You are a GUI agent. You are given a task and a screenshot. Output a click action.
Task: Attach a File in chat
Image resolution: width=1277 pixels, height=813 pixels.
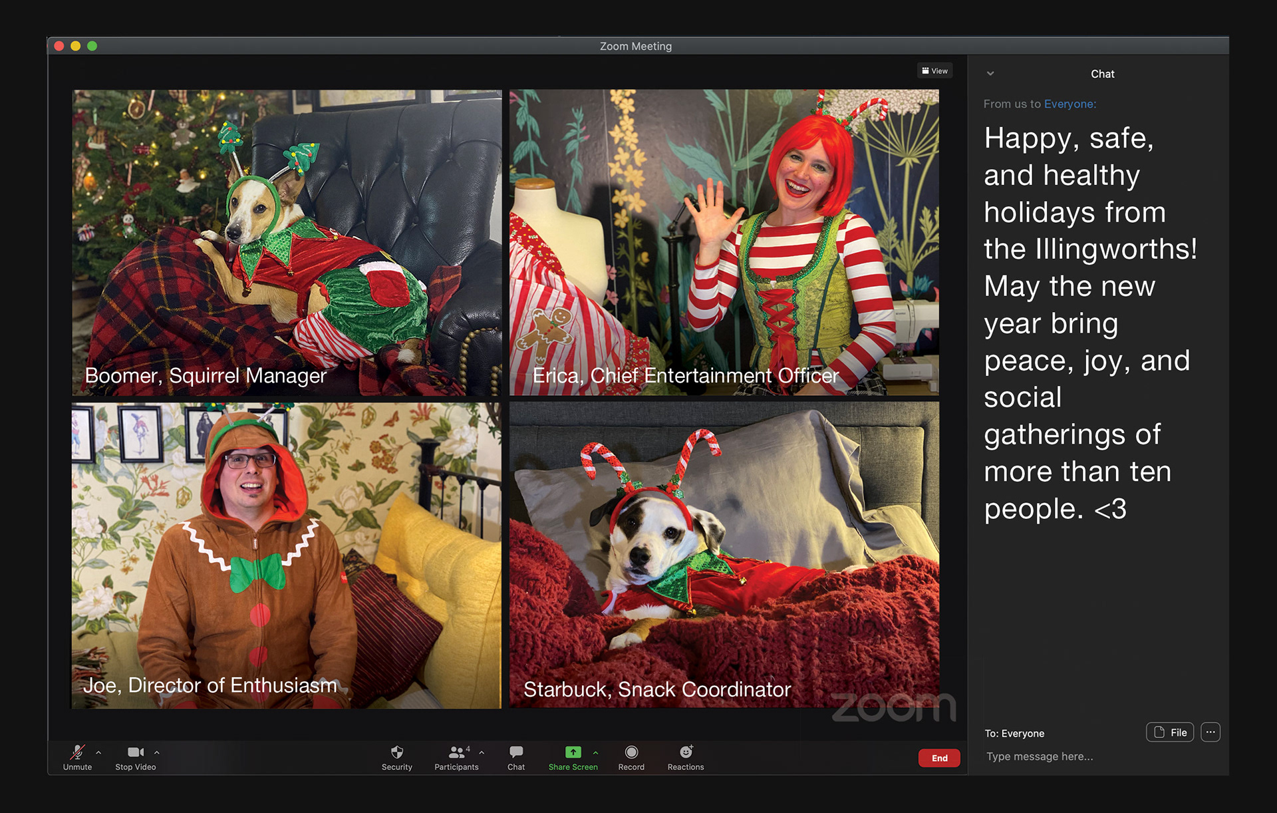coord(1170,732)
